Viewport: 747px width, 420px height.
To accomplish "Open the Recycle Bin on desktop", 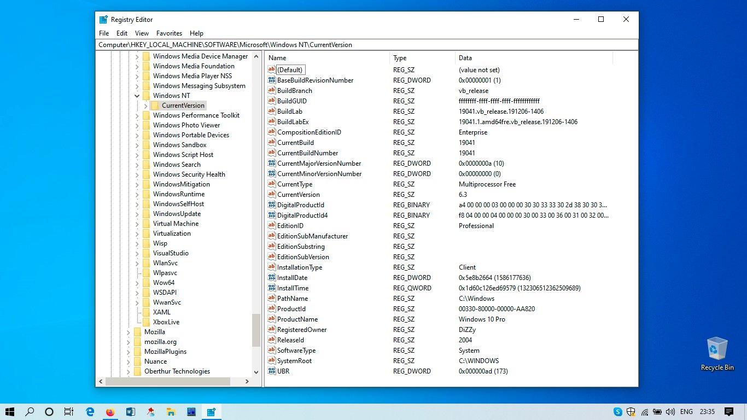I will point(717,354).
